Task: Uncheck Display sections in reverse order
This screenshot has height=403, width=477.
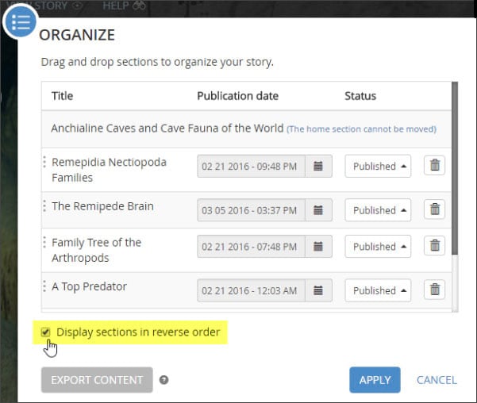Action: click(x=46, y=332)
